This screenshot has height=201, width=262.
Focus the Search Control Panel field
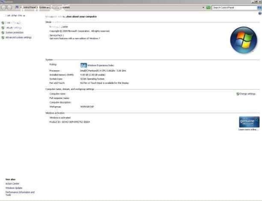pos(234,8)
